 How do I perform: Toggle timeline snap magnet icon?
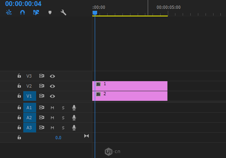22,12
